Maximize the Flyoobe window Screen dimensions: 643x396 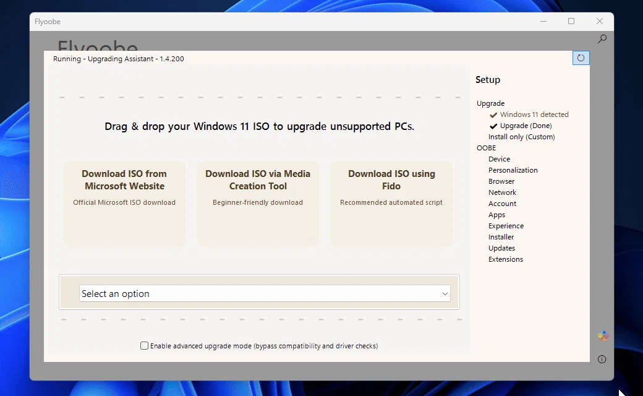click(x=571, y=21)
